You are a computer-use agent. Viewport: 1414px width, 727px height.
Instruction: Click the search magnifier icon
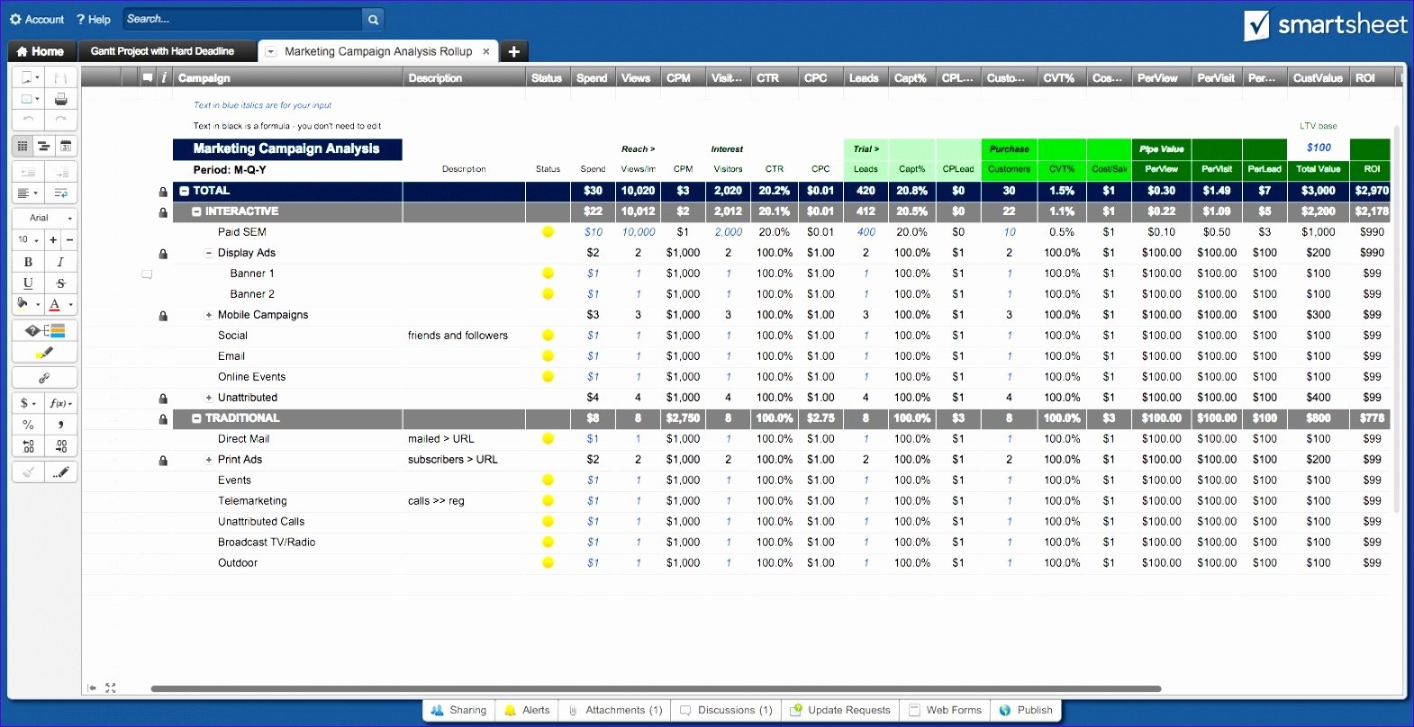tap(373, 19)
